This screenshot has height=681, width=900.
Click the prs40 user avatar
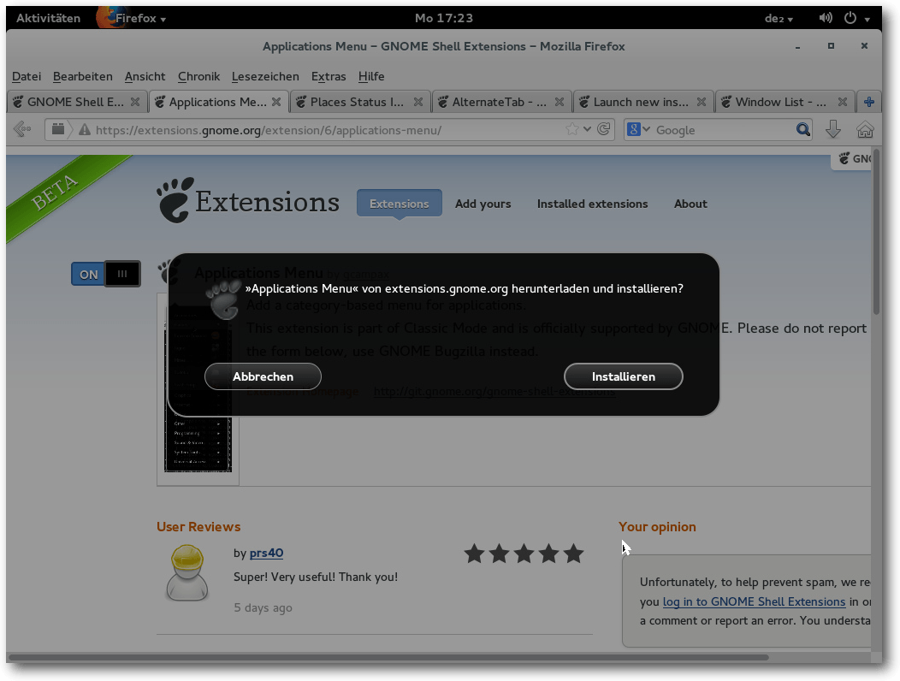(x=187, y=572)
